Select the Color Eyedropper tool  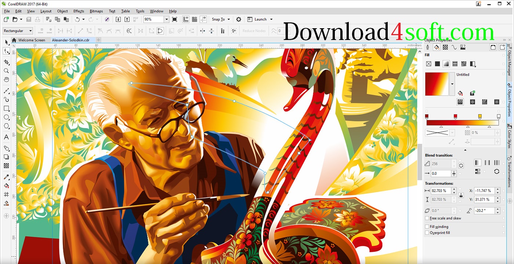tap(6, 177)
